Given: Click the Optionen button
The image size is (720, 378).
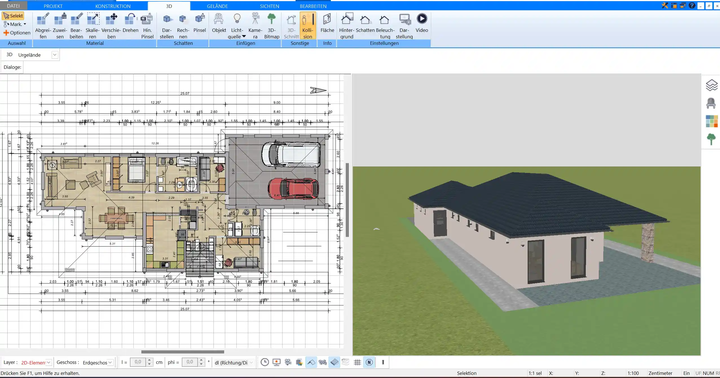Looking at the screenshot, I should click(17, 33).
